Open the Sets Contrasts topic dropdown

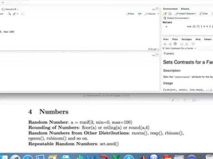click(x=179, y=48)
